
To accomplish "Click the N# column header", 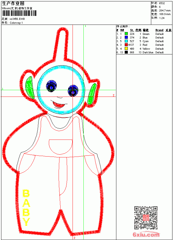I will (122, 30).
